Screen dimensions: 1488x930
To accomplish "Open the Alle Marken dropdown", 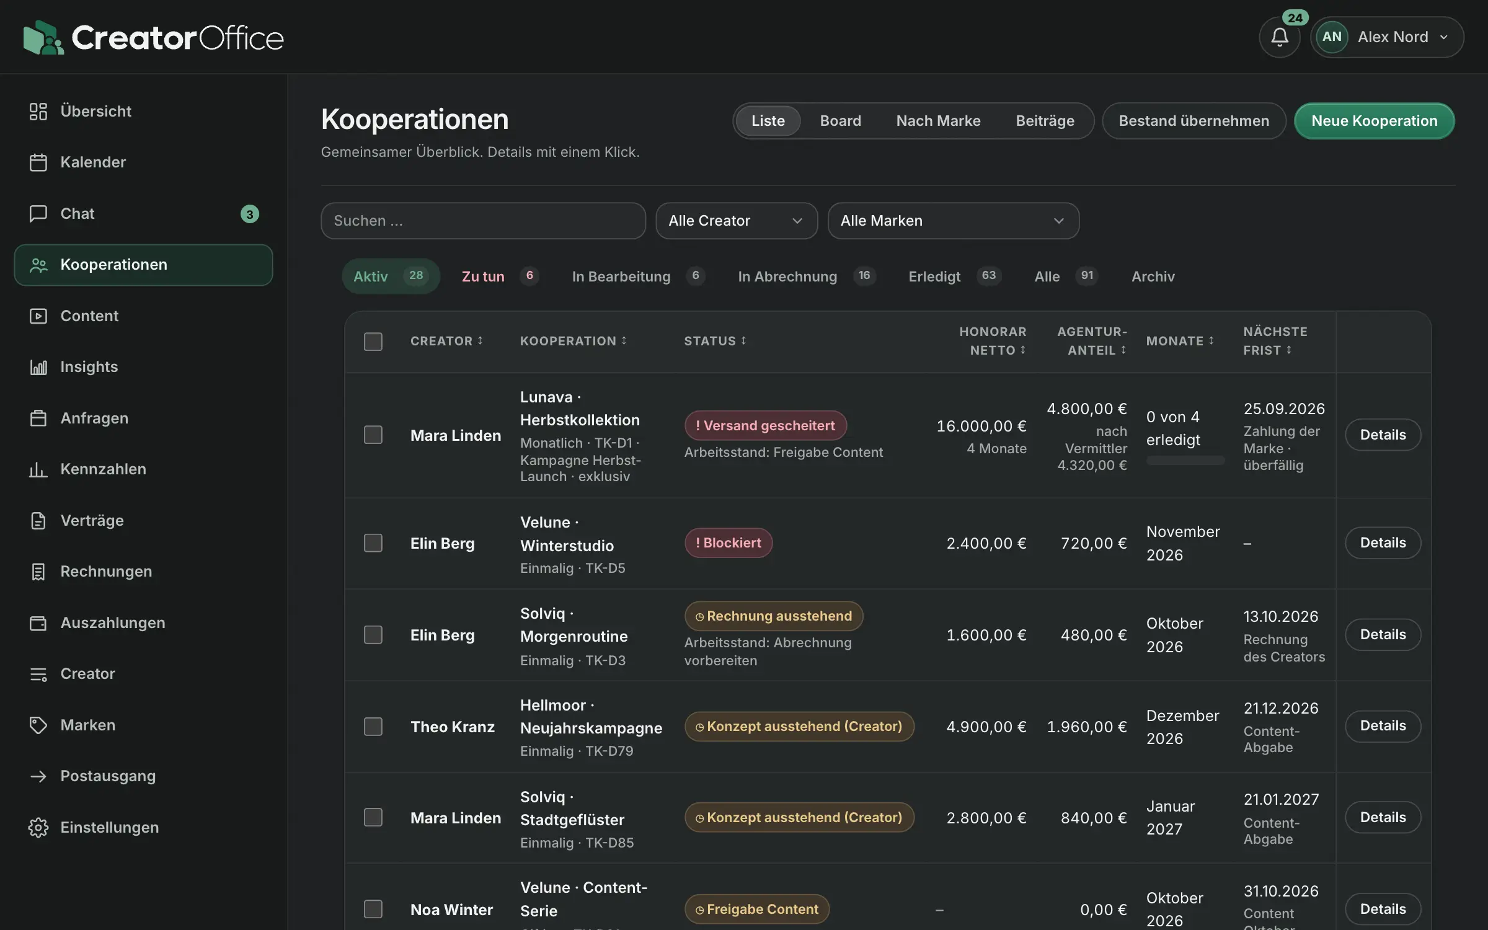I will pyautogui.click(x=953, y=221).
